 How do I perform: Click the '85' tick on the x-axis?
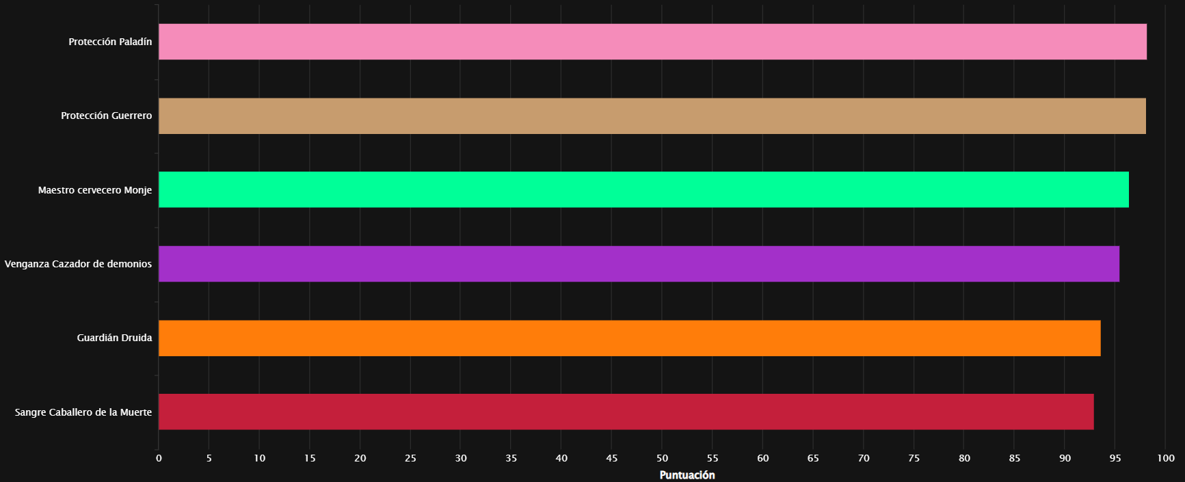[x=1015, y=458]
